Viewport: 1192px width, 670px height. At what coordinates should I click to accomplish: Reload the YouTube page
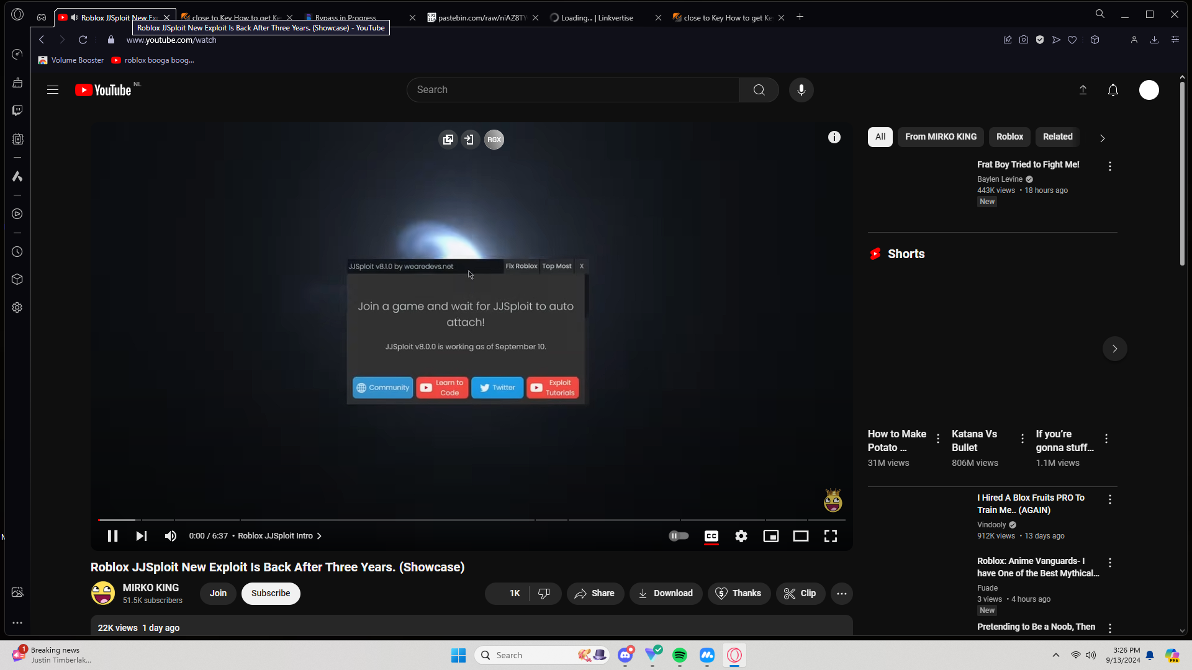tap(83, 40)
